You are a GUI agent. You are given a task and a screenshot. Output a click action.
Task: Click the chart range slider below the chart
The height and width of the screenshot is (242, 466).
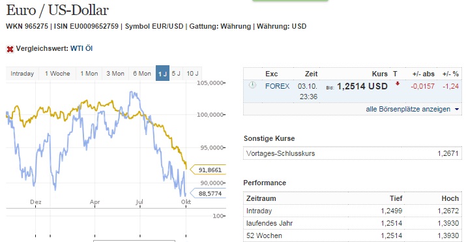(134, 241)
